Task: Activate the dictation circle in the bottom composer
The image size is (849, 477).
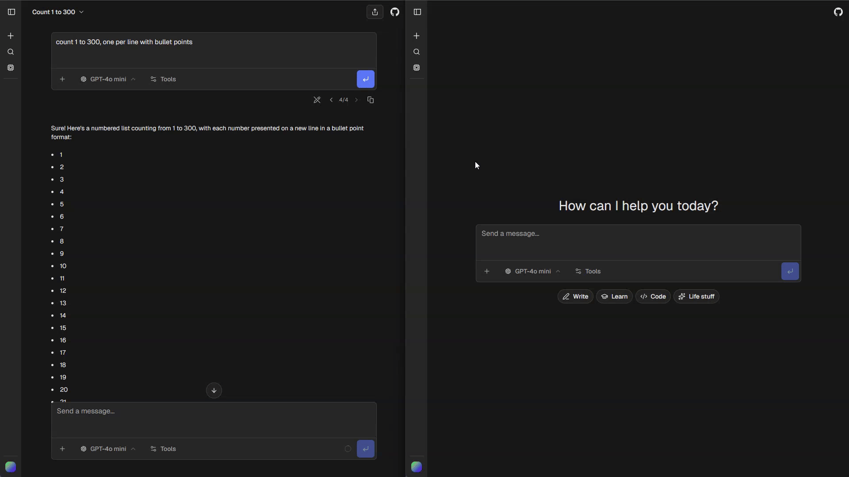Action: click(348, 449)
